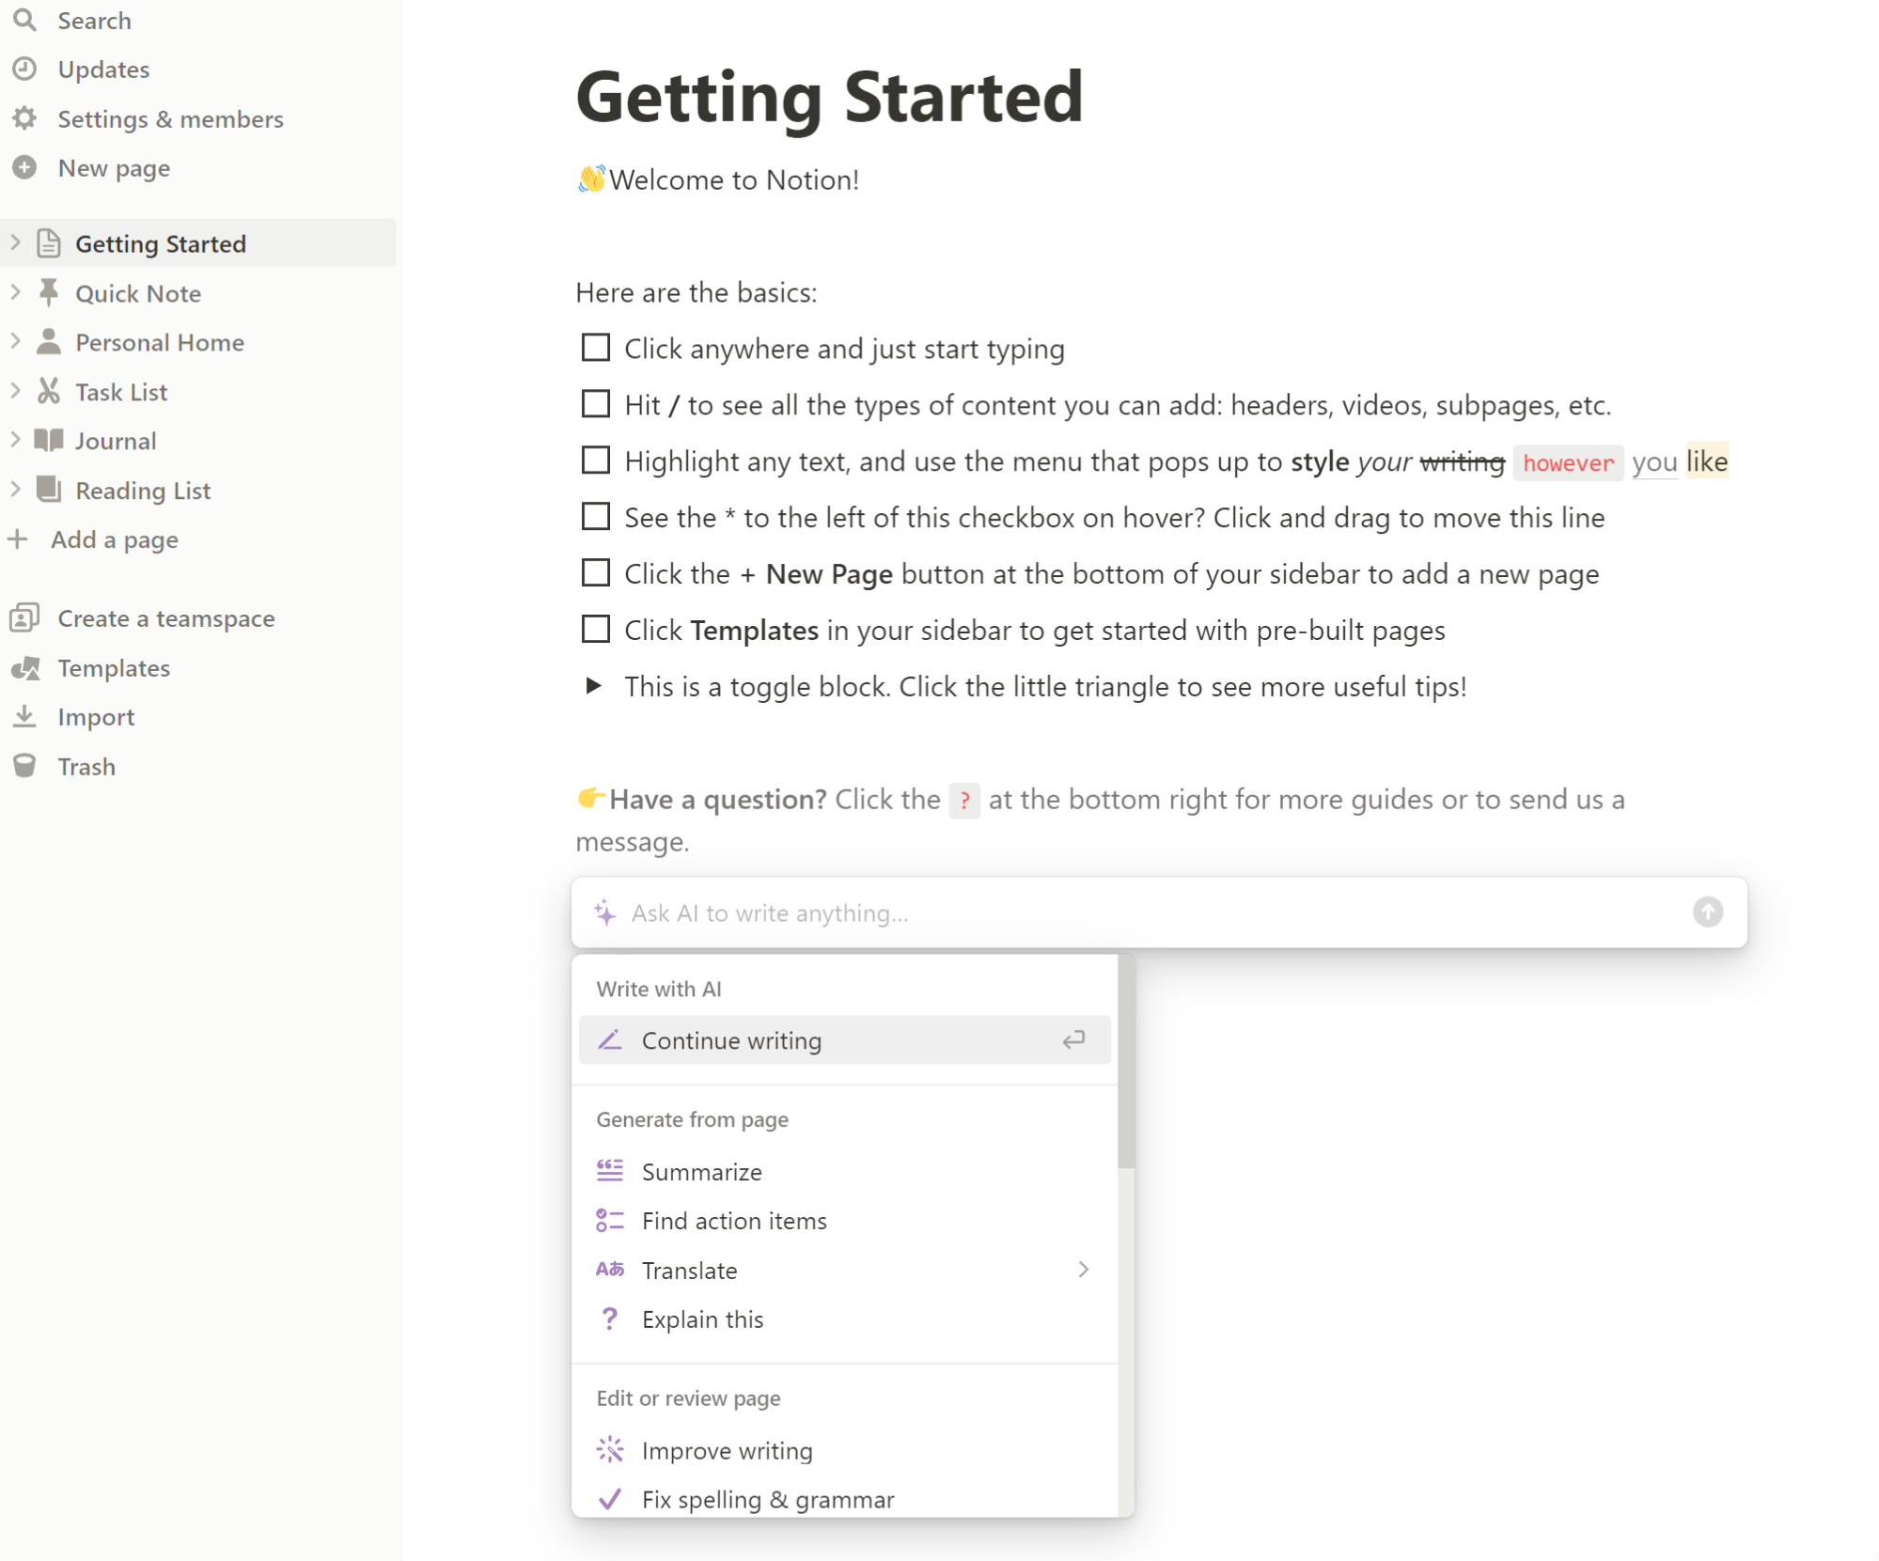The height and width of the screenshot is (1561, 1879).
Task: Click the Quick Note pin icon
Action: (x=49, y=292)
